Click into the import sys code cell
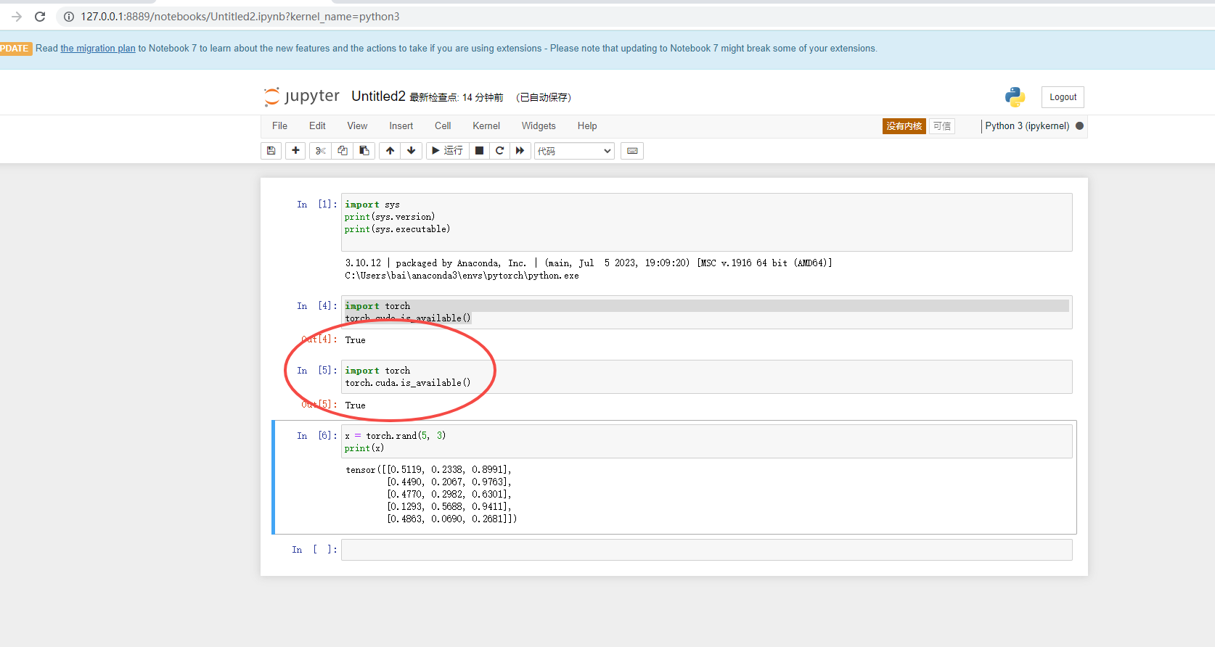The height and width of the screenshot is (647, 1215). click(707, 222)
